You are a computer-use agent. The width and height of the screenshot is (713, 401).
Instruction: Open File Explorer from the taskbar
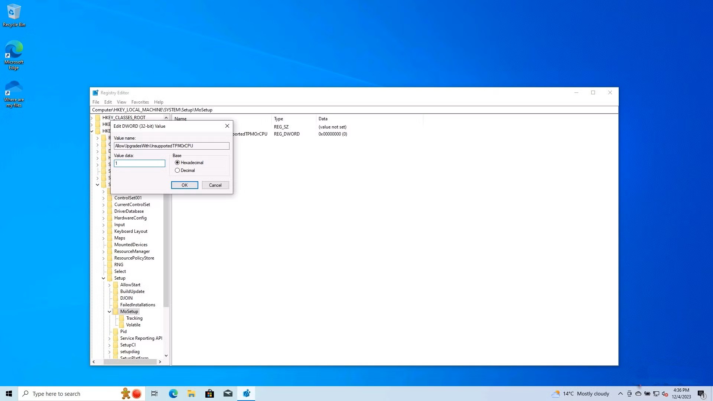(x=191, y=393)
